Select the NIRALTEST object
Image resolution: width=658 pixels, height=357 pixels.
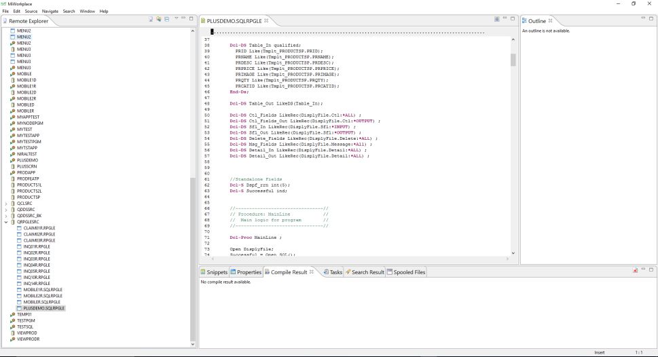tap(27, 154)
